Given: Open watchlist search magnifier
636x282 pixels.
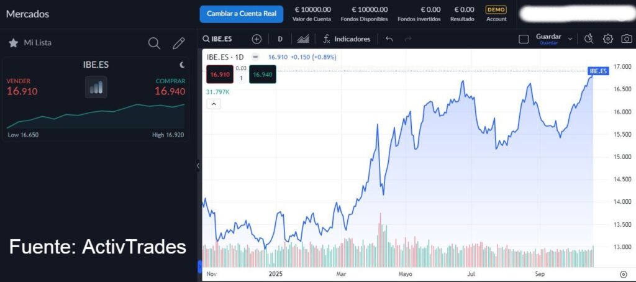Looking at the screenshot, I should pyautogui.click(x=154, y=43).
